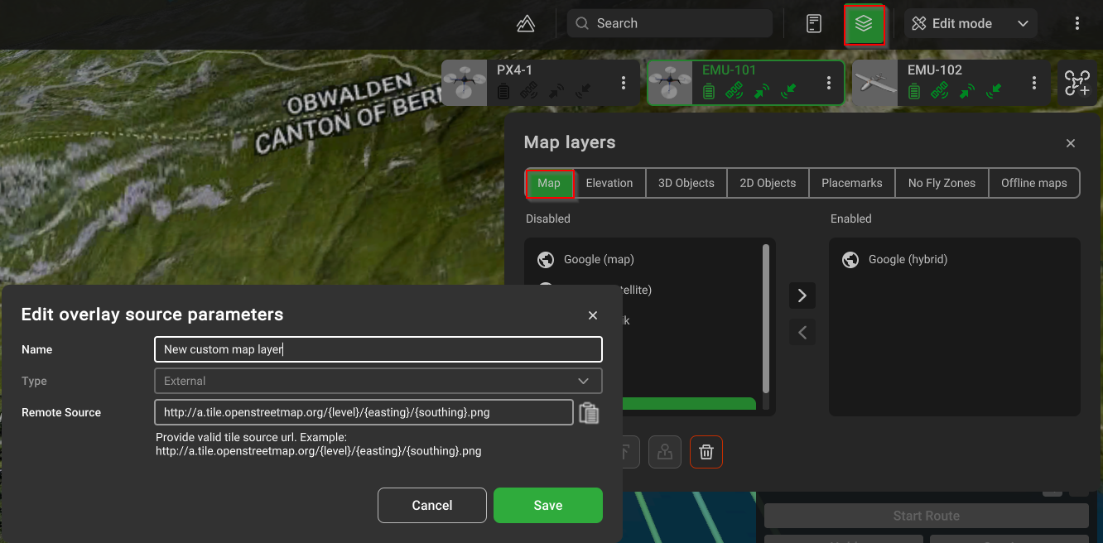The width and height of the screenshot is (1103, 543).
Task: Open the mission log document icon
Action: click(x=814, y=24)
